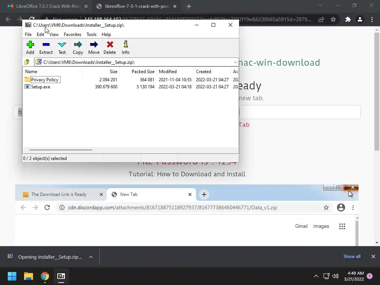Viewport: 380px width, 285px height.
Task: Click the Copy toolbar icon in 7-Zip
Action: pyautogui.click(x=78, y=47)
